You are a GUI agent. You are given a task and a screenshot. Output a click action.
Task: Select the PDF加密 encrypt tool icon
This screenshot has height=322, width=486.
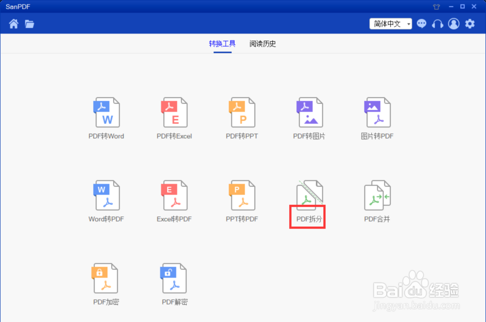[105, 278]
